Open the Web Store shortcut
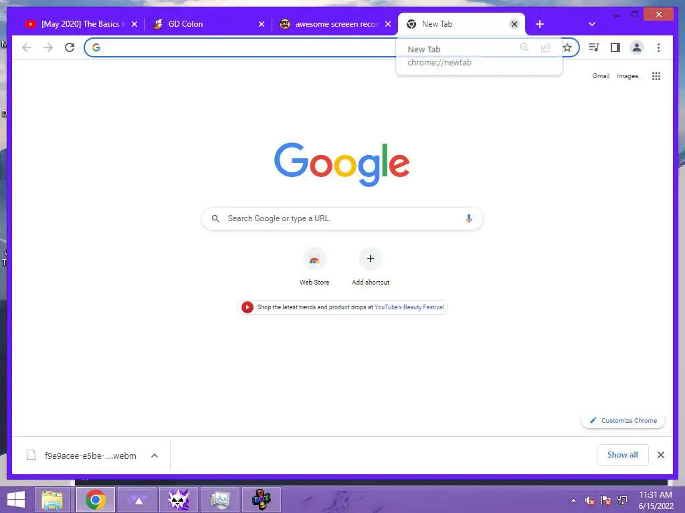Image resolution: width=685 pixels, height=513 pixels. 314,267
